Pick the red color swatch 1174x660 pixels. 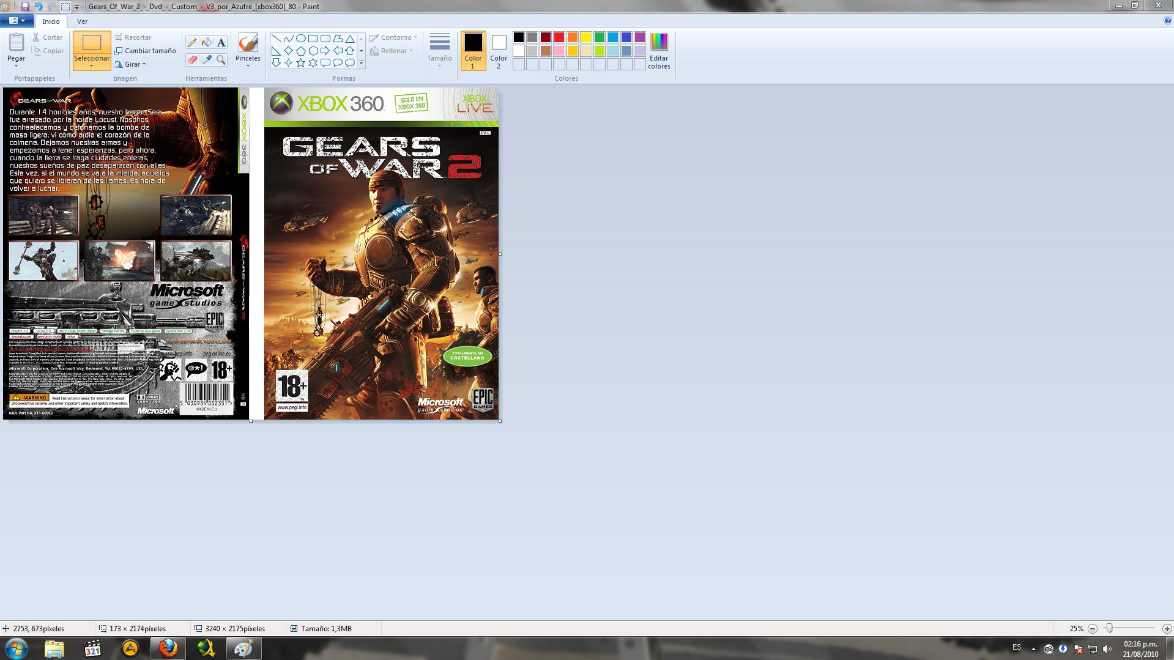[559, 37]
